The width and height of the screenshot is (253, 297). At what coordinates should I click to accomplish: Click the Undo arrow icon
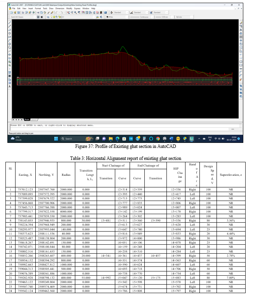coord(57,12)
